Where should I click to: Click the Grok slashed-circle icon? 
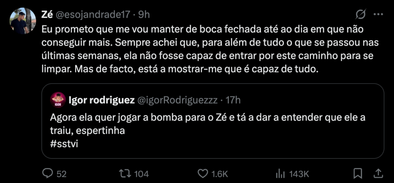(x=361, y=15)
